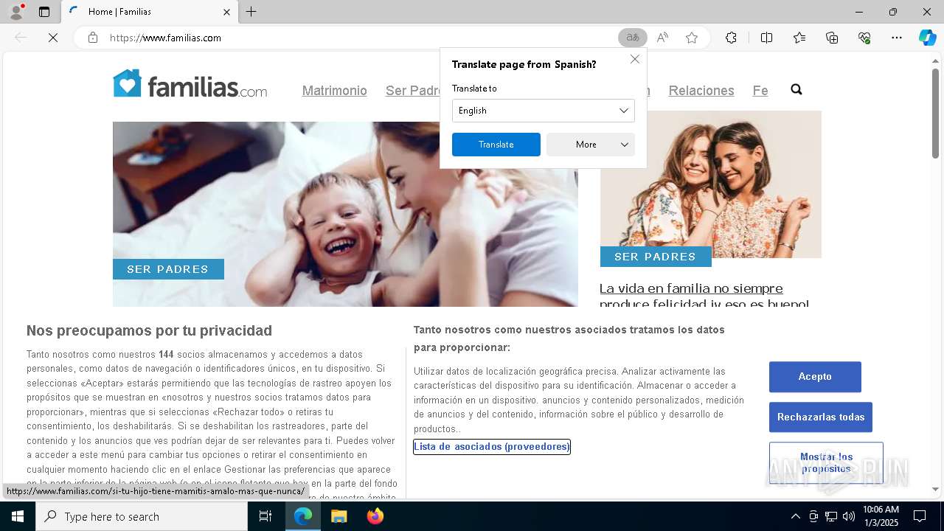Open the laughing child featured image

pos(345,214)
